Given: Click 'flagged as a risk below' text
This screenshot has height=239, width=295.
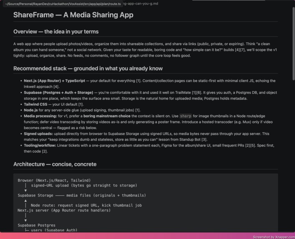Looking at the screenshot, I should [77, 128].
